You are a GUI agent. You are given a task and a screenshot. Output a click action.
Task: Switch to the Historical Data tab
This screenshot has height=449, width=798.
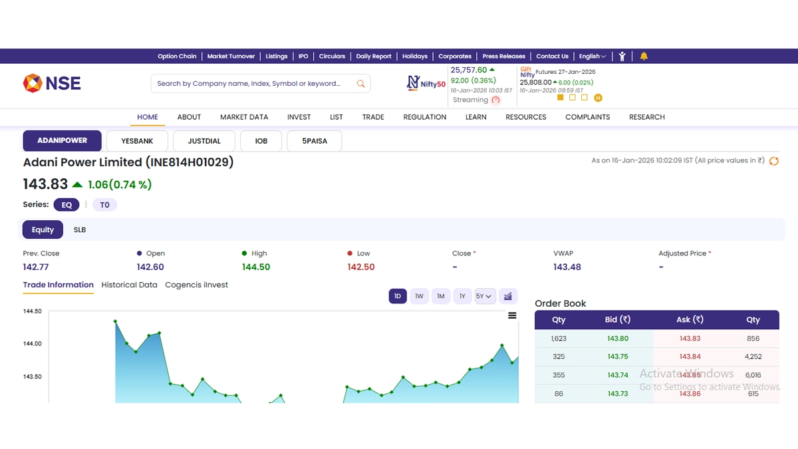129,285
